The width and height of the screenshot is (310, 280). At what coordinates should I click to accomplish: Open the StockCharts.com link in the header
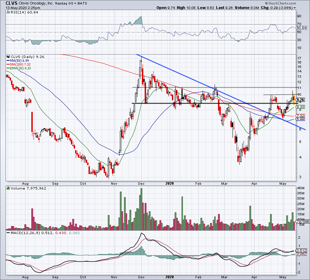(x=282, y=3)
